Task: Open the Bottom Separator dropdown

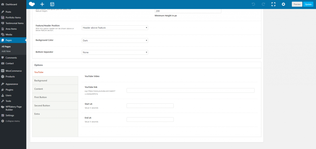Action: click(x=114, y=52)
